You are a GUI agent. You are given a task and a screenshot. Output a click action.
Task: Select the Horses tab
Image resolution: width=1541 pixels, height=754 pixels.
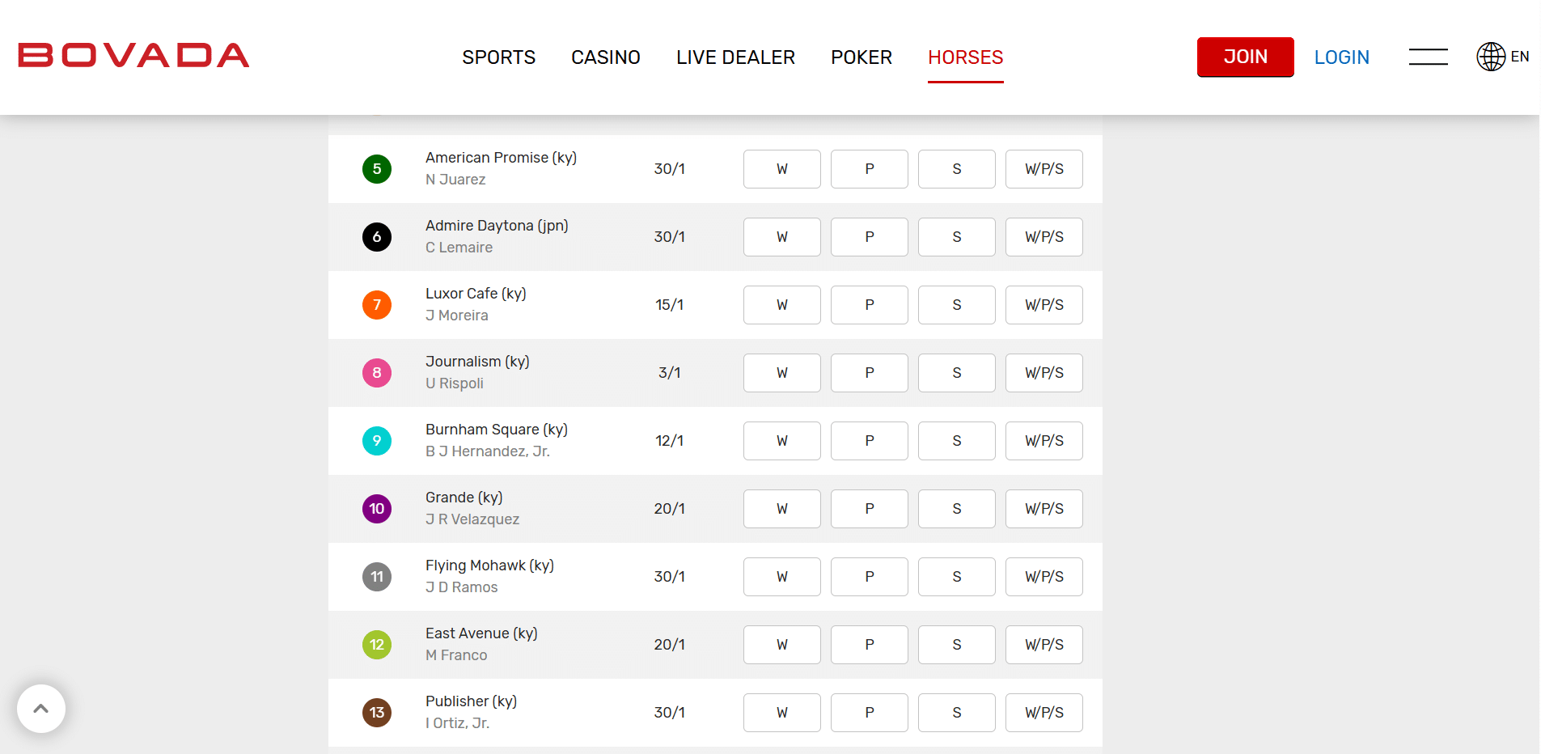pos(966,57)
